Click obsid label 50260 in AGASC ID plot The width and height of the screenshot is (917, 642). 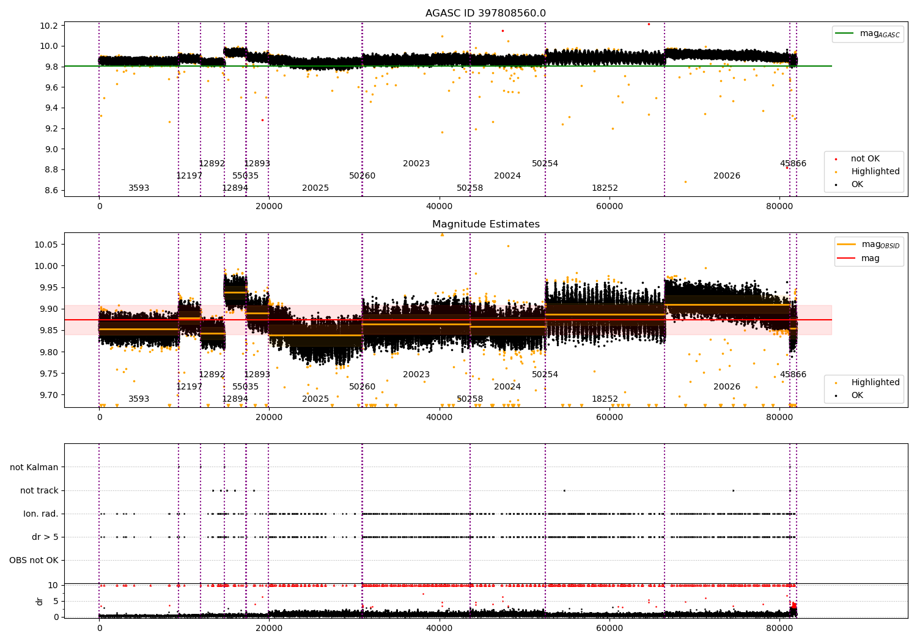tap(363, 176)
